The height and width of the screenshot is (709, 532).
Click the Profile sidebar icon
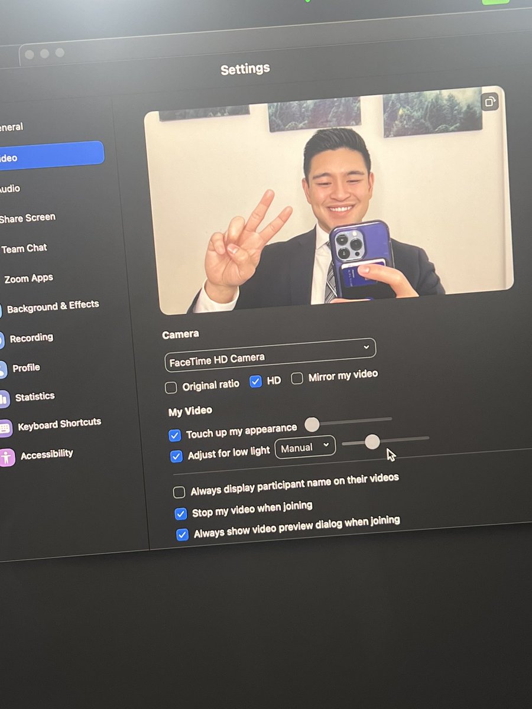coord(2,369)
